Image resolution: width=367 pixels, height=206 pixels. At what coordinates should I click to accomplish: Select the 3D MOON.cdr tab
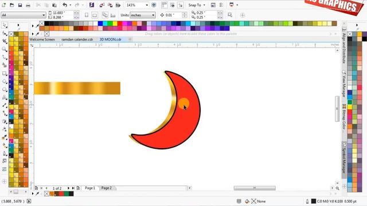[111, 39]
